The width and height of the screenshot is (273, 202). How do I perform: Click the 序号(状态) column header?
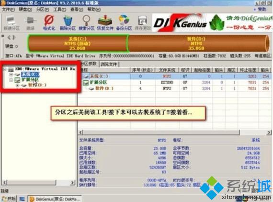[142, 70]
